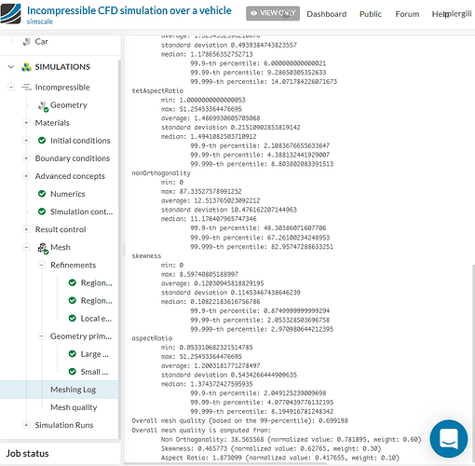Open the simscale owner link
The width and height of the screenshot is (475, 466).
coord(40,21)
